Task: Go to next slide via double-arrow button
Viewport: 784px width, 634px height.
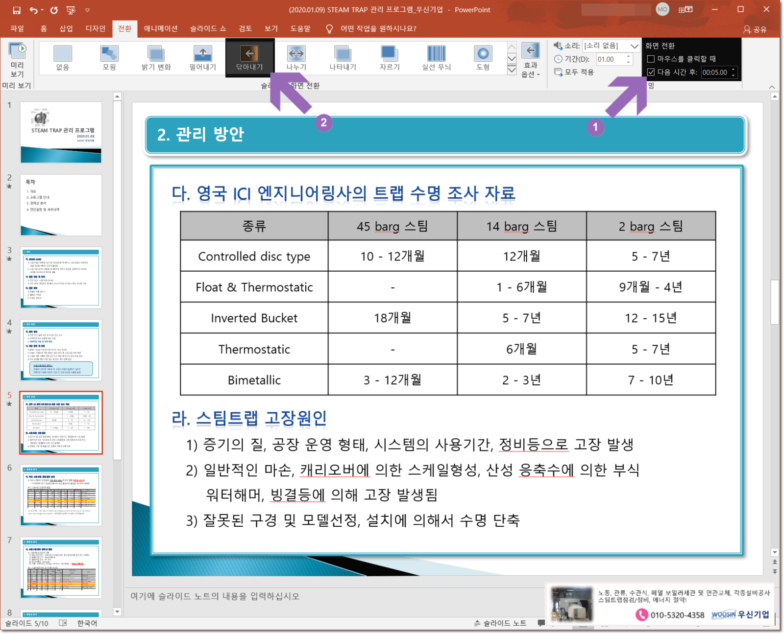Action: click(775, 571)
